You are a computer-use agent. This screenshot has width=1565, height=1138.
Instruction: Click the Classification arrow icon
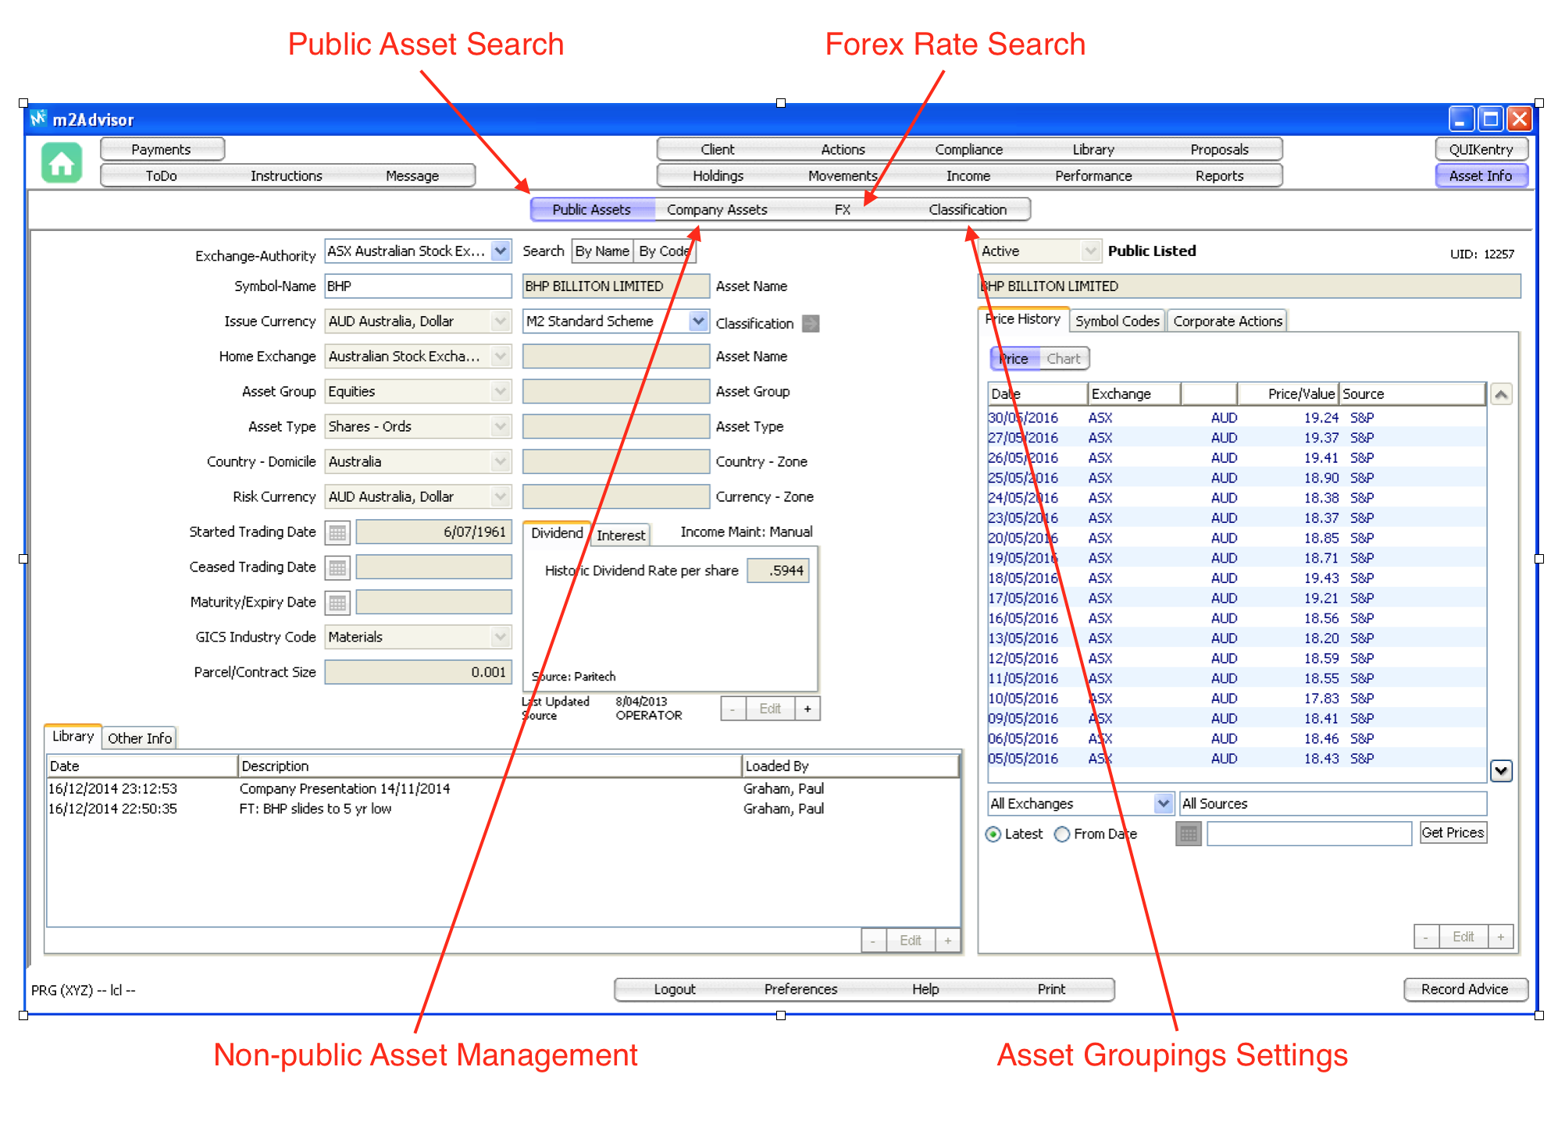click(811, 323)
